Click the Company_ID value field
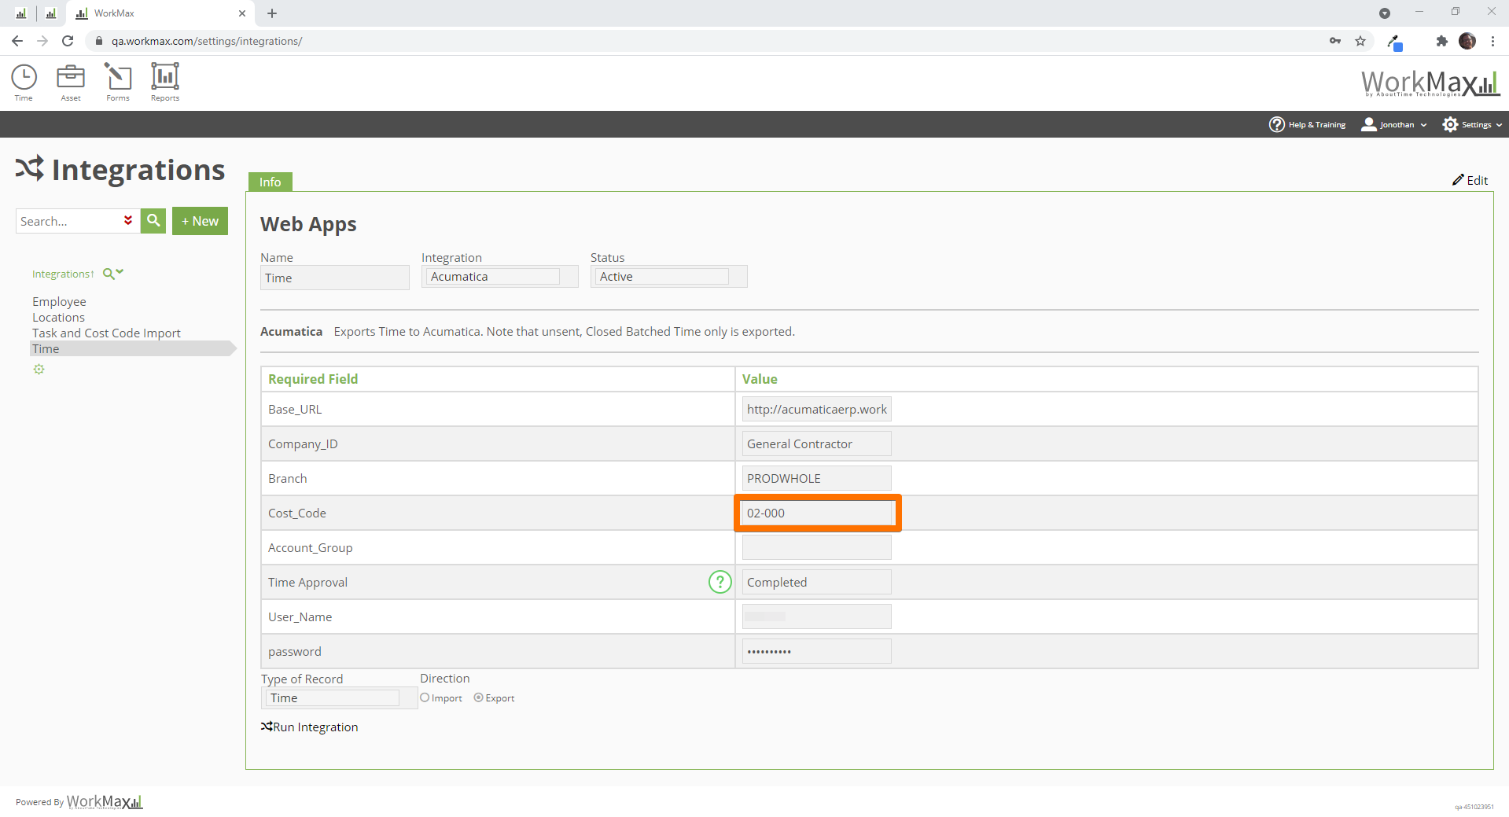 (816, 443)
